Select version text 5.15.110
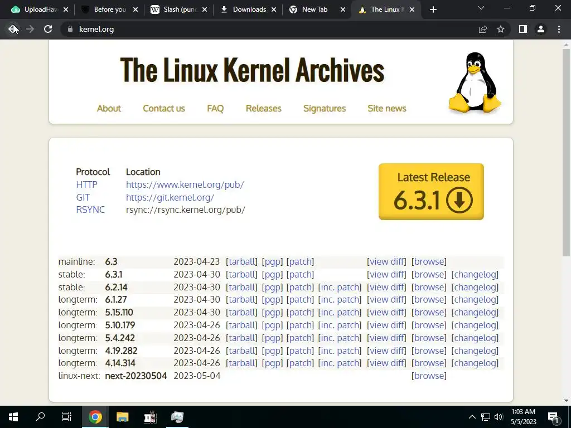Viewport: 571px width, 428px height. [x=119, y=312]
